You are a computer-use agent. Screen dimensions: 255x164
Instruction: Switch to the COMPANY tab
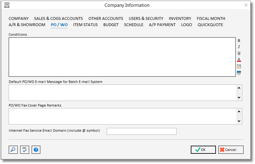[19, 18]
